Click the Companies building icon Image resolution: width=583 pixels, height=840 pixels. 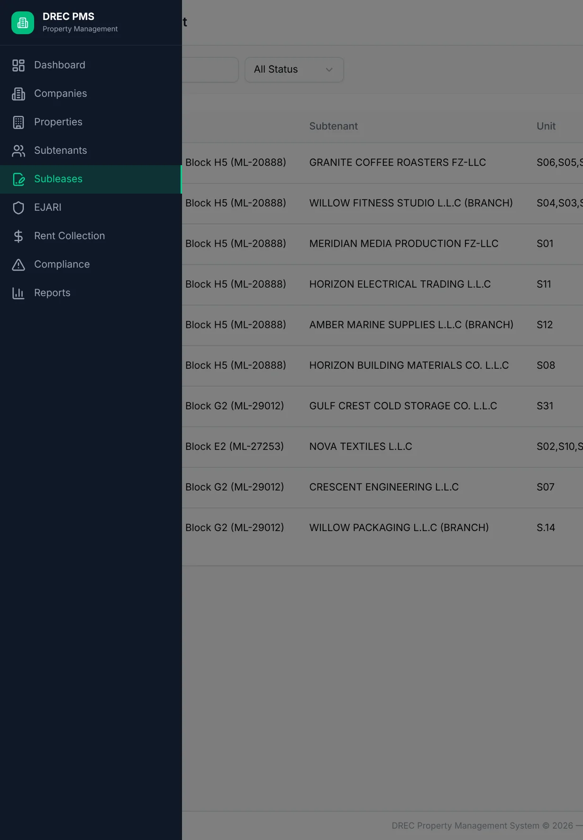[18, 94]
